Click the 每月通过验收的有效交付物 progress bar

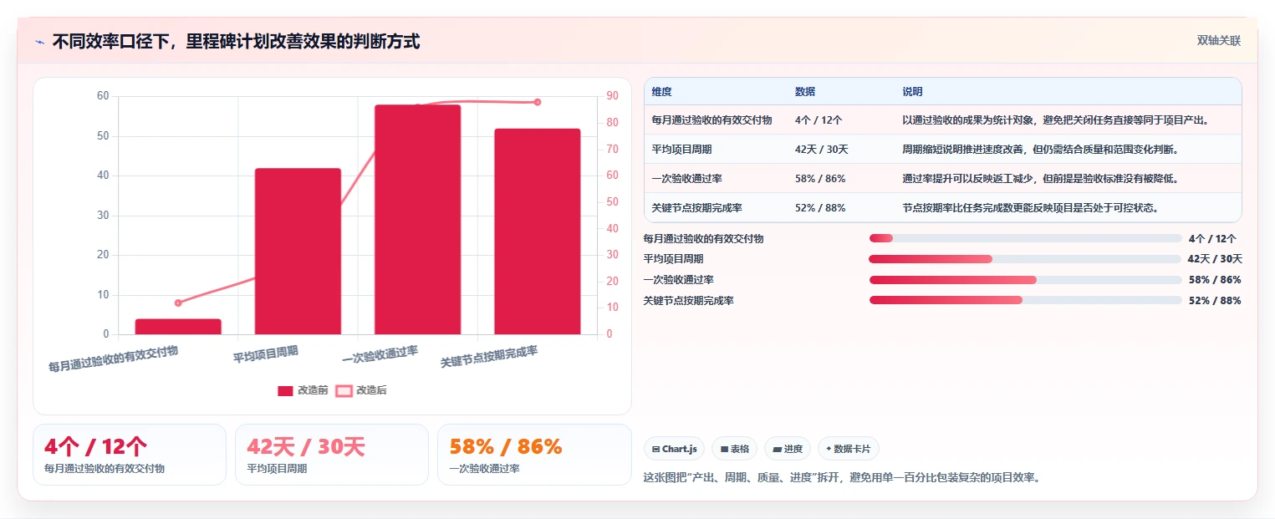(x=1026, y=238)
